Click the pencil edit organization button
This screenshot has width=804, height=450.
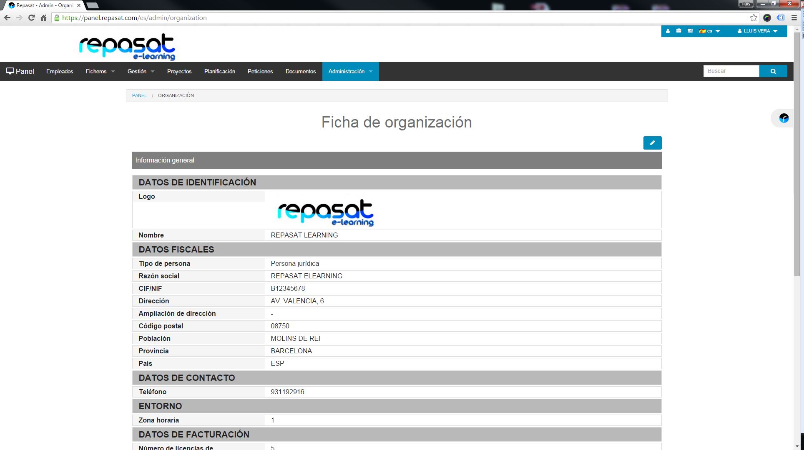pos(652,143)
